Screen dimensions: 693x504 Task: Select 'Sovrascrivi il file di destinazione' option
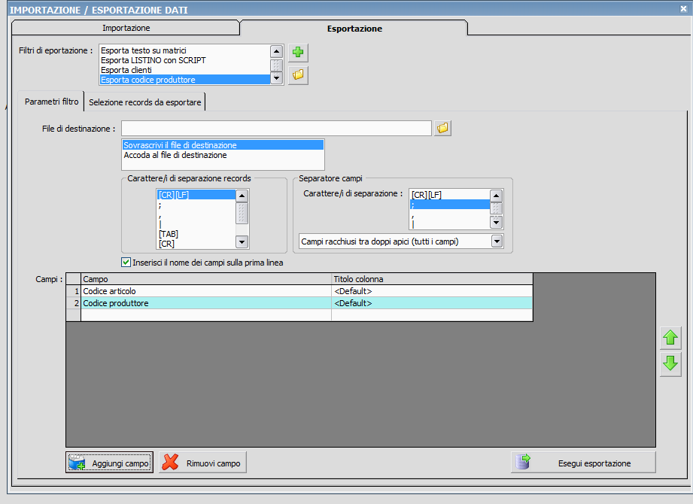click(x=223, y=145)
